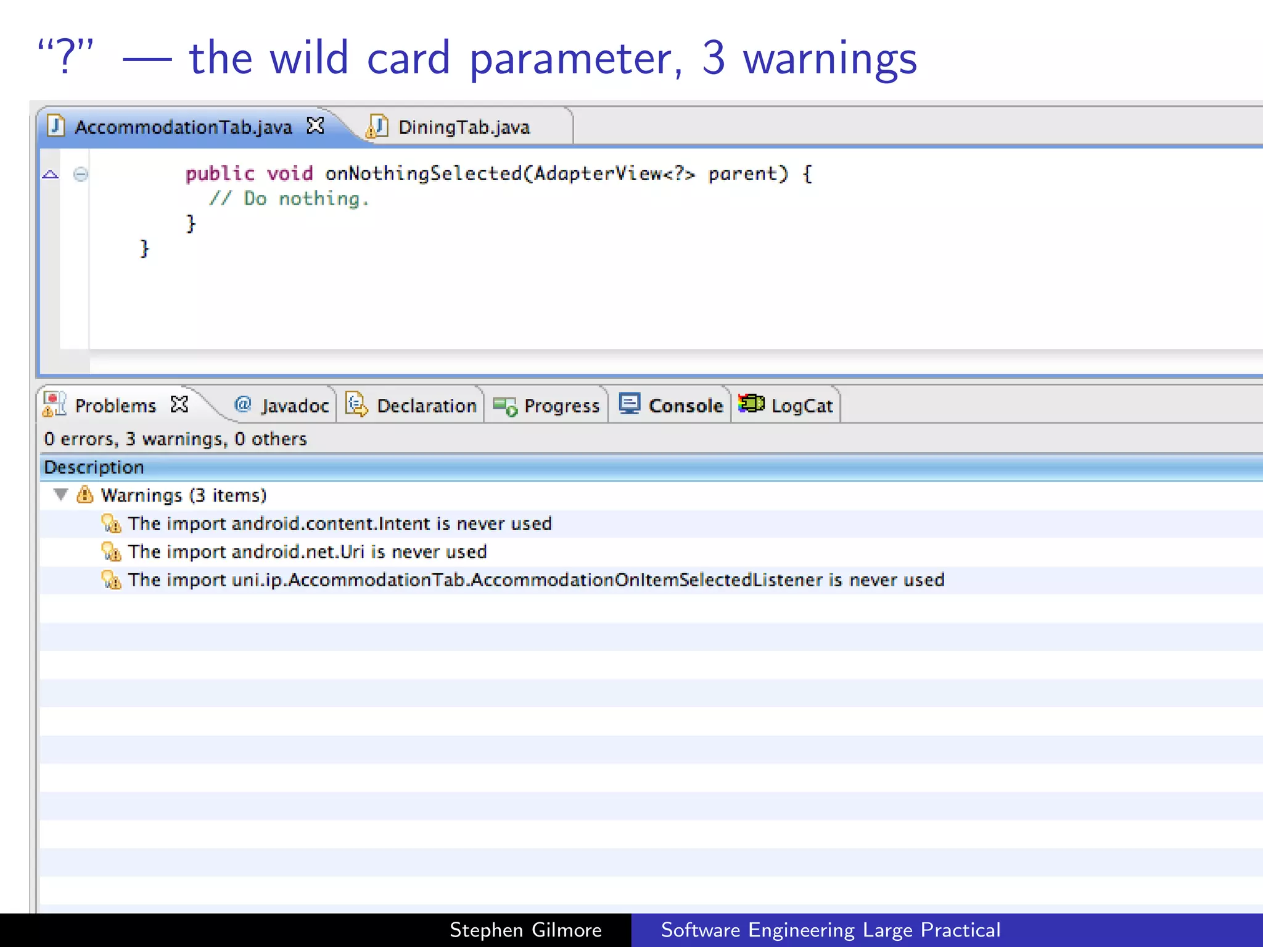Viewport: 1263px width, 947px height.
Task: Select the AccommodationOnItemSelectedListener never used warning
Action: coord(651,580)
